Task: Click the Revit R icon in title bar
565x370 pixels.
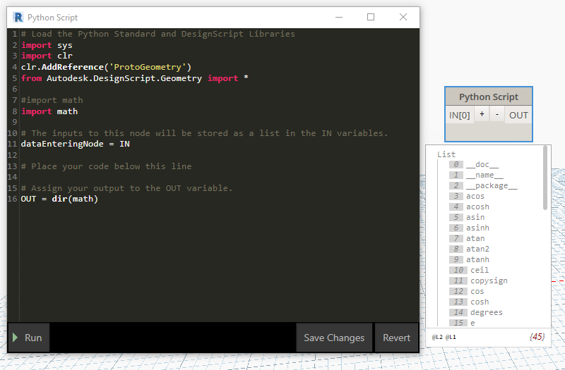Action: click(x=18, y=17)
